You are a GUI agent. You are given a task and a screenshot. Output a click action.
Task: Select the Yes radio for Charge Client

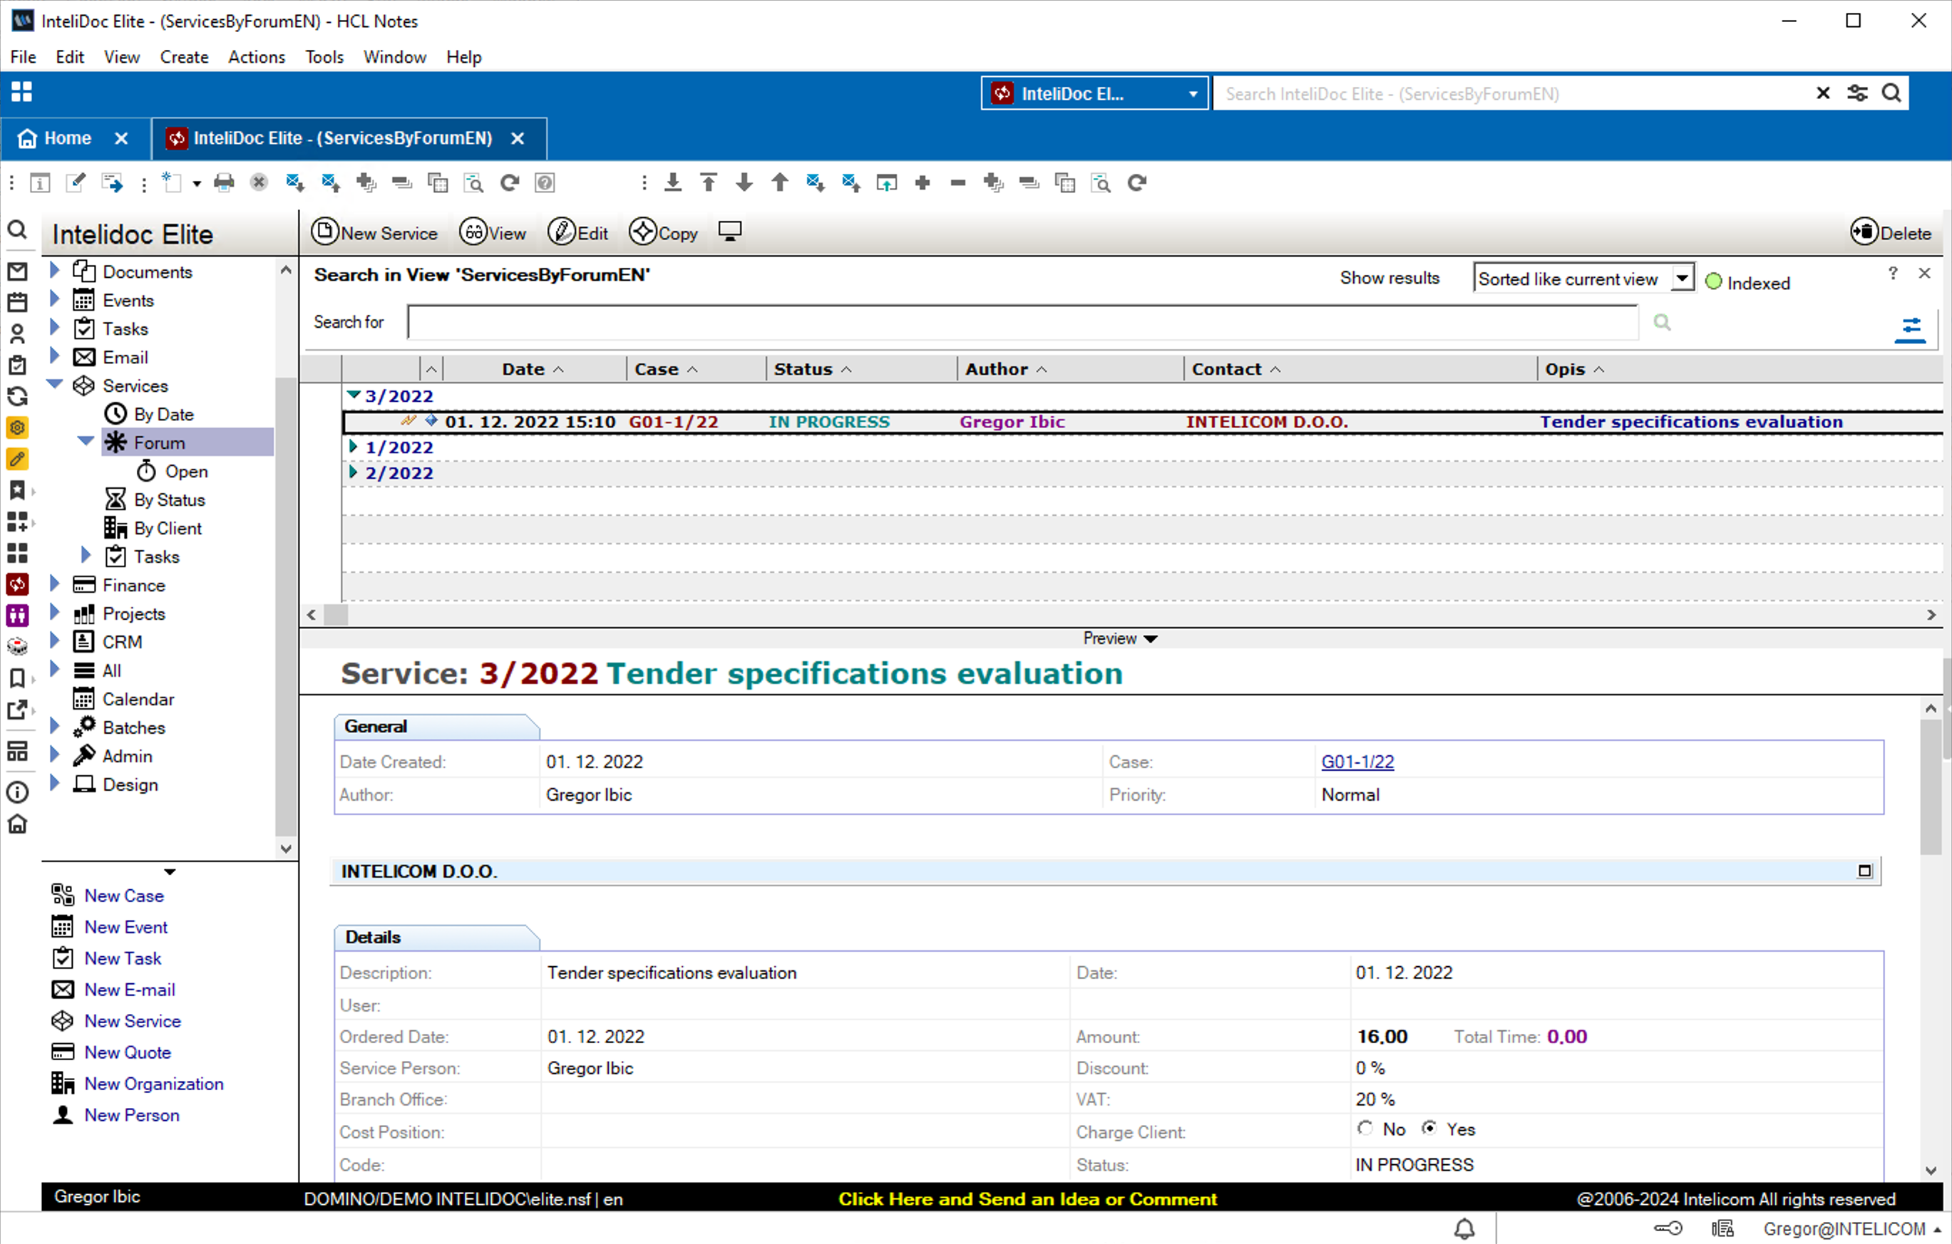1429,1127
